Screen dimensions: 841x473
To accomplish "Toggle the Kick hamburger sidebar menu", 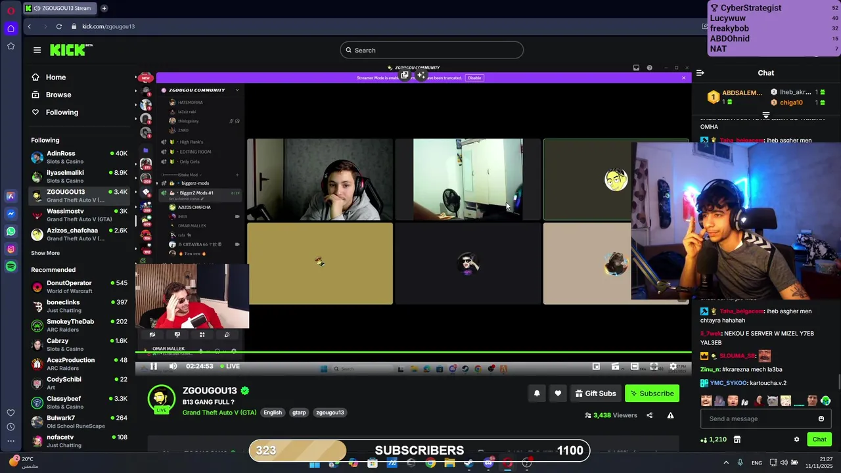I will pos(37,50).
